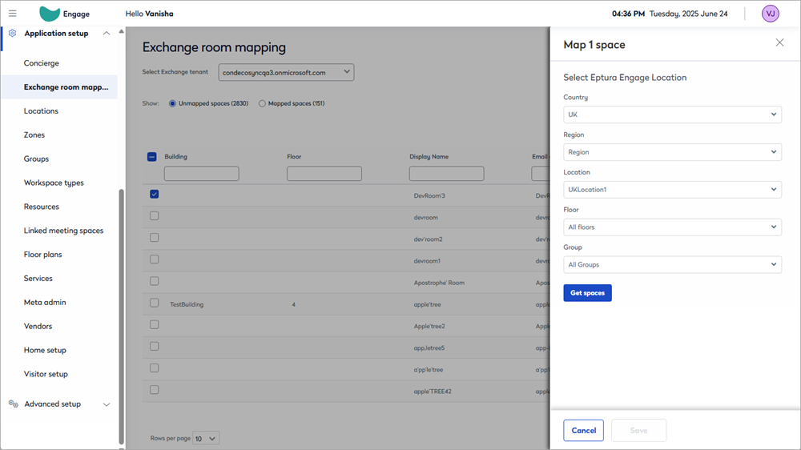Image resolution: width=801 pixels, height=450 pixels.
Task: Collapse the Application setup section
Action: (x=107, y=33)
